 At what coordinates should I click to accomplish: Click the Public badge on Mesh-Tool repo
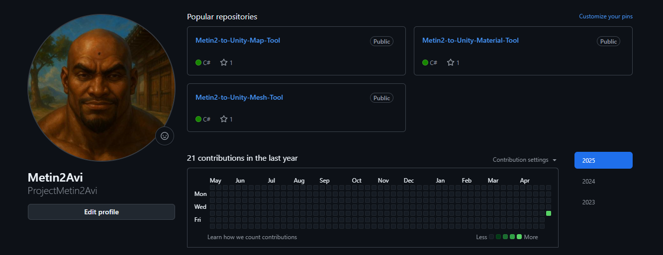pos(381,98)
